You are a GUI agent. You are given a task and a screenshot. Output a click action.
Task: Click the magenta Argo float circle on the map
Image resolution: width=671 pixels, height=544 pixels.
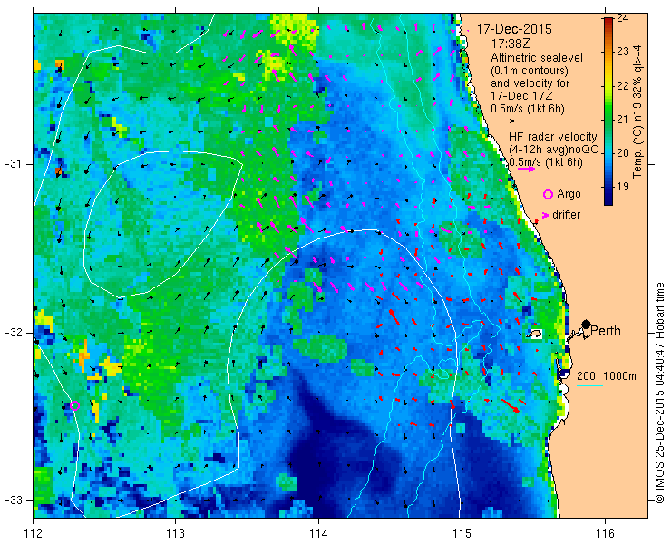click(x=74, y=406)
